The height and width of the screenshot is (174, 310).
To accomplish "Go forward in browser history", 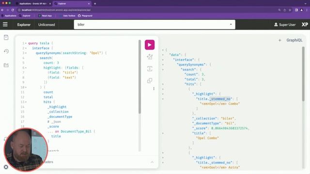I will pyautogui.click(x=8, y=10).
